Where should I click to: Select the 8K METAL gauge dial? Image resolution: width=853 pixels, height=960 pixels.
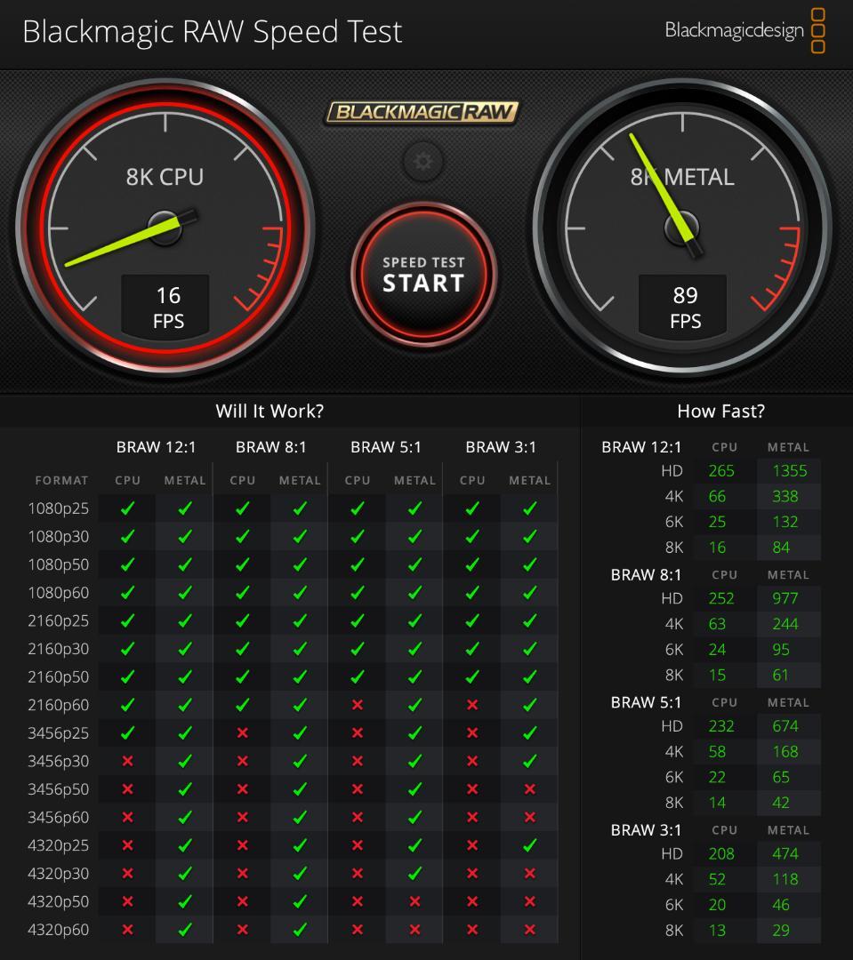point(683,227)
